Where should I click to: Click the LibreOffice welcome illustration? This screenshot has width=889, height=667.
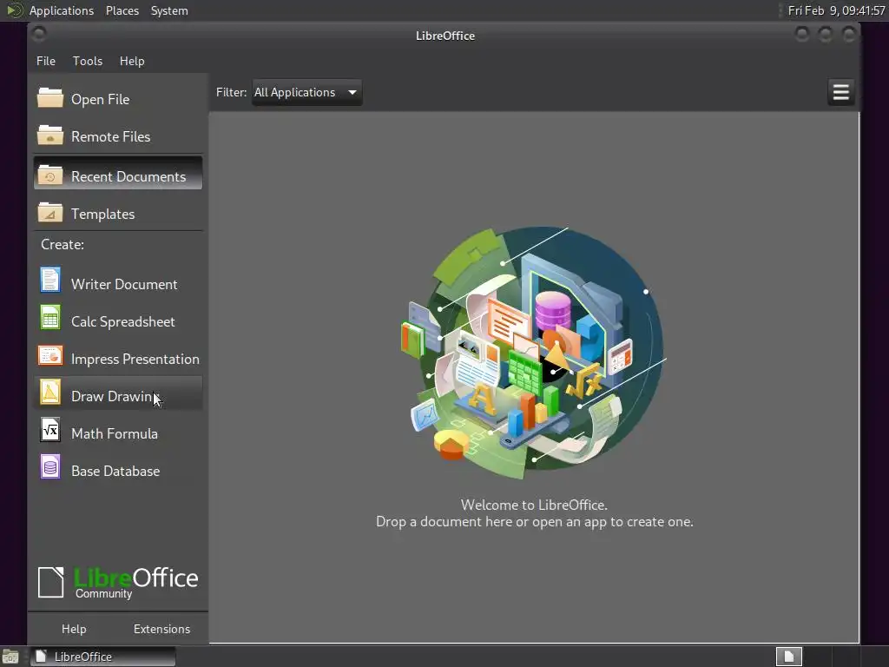pos(533,353)
